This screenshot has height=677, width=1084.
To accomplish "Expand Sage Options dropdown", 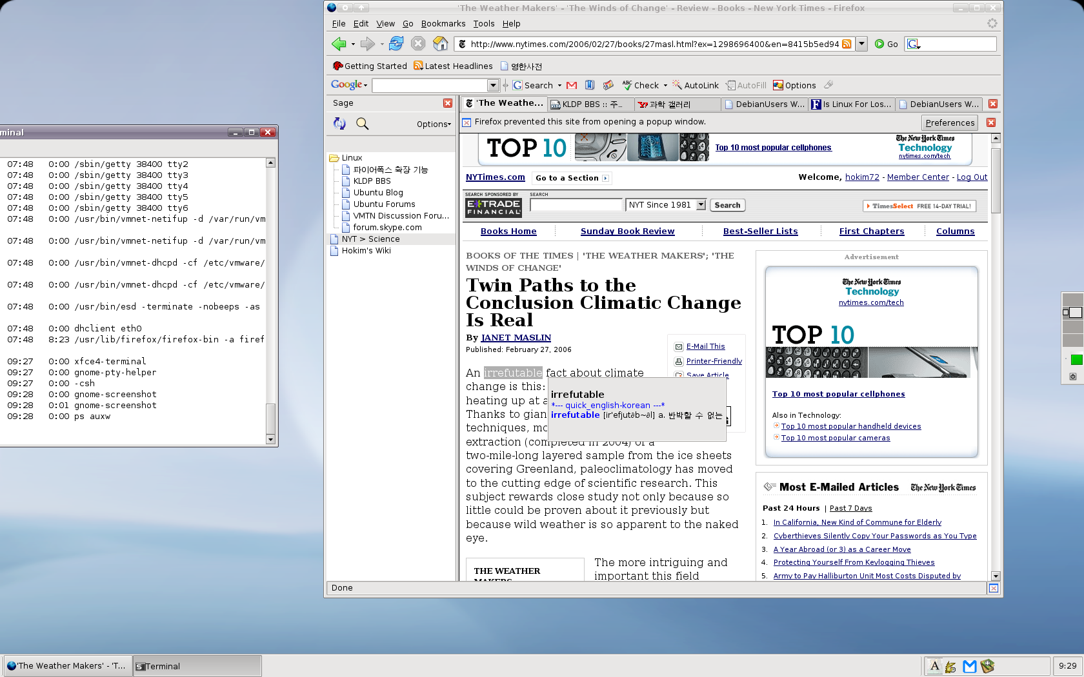I will coord(434,124).
